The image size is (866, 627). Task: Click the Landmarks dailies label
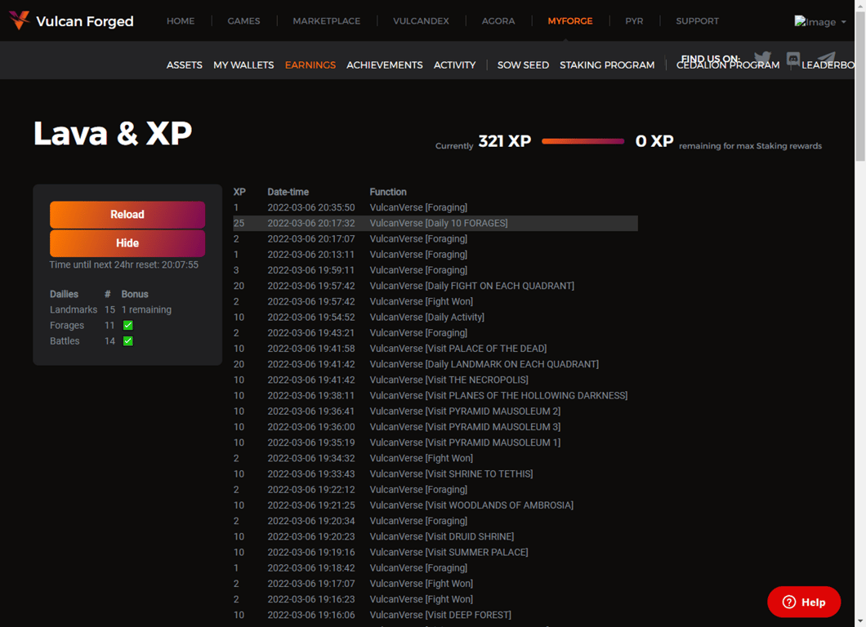[x=74, y=309]
